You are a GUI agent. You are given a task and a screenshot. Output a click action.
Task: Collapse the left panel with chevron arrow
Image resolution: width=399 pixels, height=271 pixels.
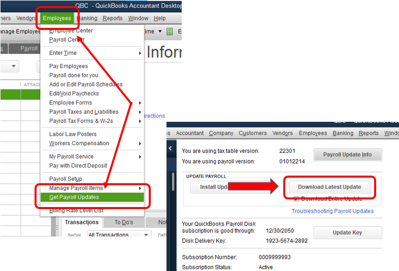point(170,148)
